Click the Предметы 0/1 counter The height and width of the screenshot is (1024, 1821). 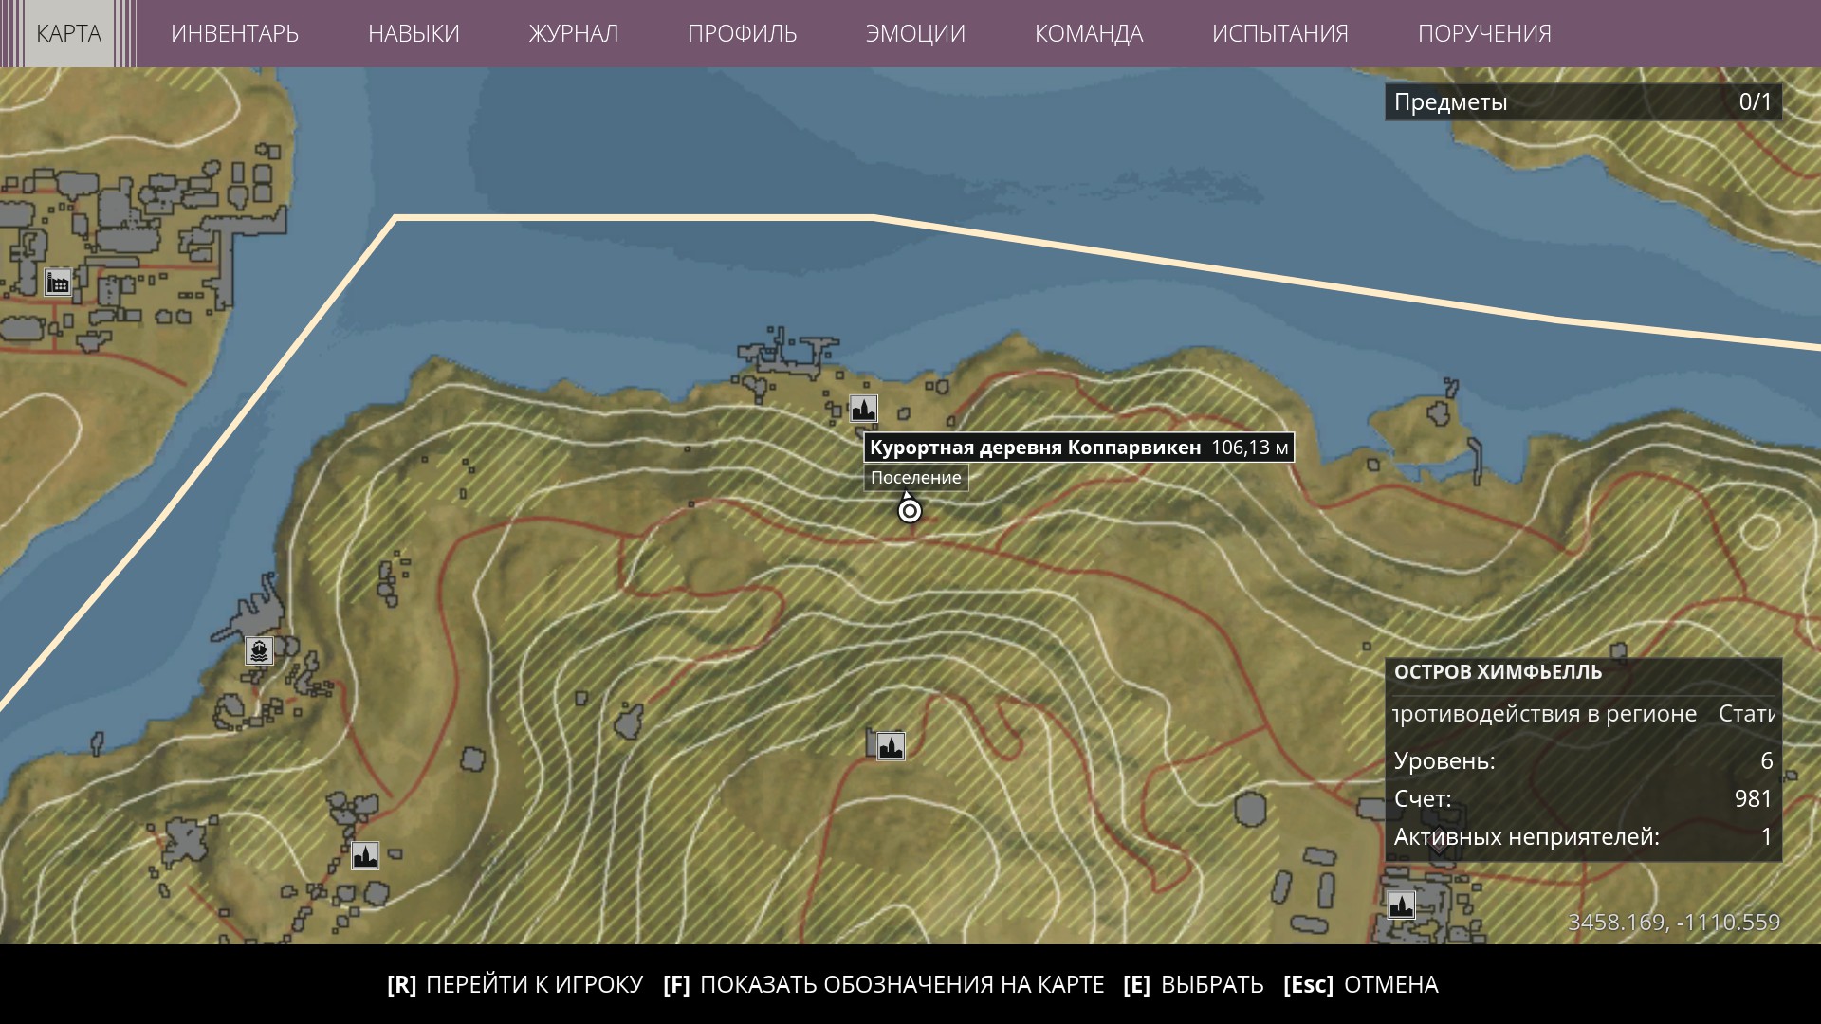[1583, 102]
